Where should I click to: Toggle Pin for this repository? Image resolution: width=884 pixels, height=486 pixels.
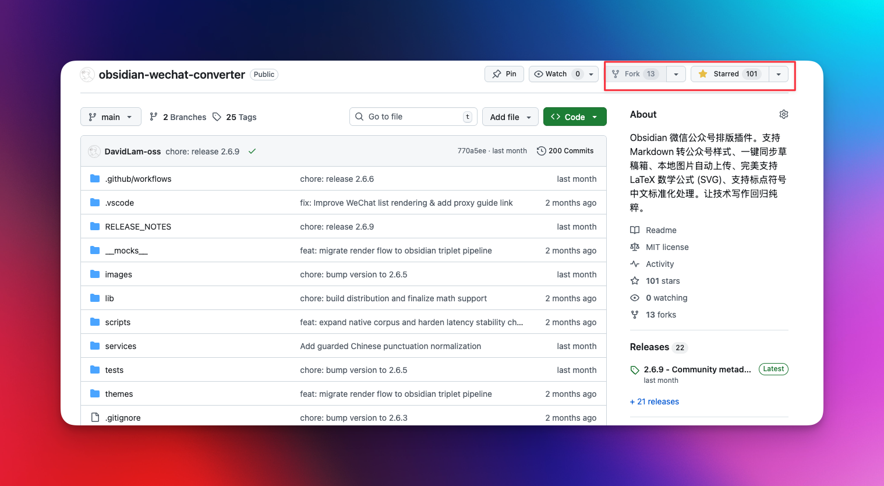(504, 74)
